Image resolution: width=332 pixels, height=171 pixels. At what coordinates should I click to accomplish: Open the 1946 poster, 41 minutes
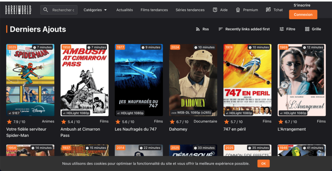tap(302, 150)
